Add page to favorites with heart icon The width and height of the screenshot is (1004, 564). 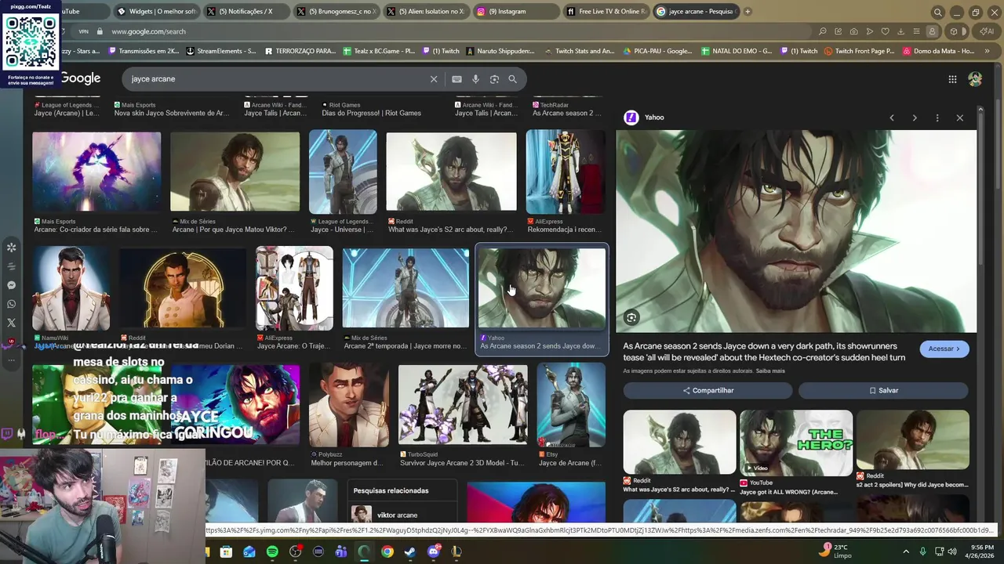coord(885,31)
